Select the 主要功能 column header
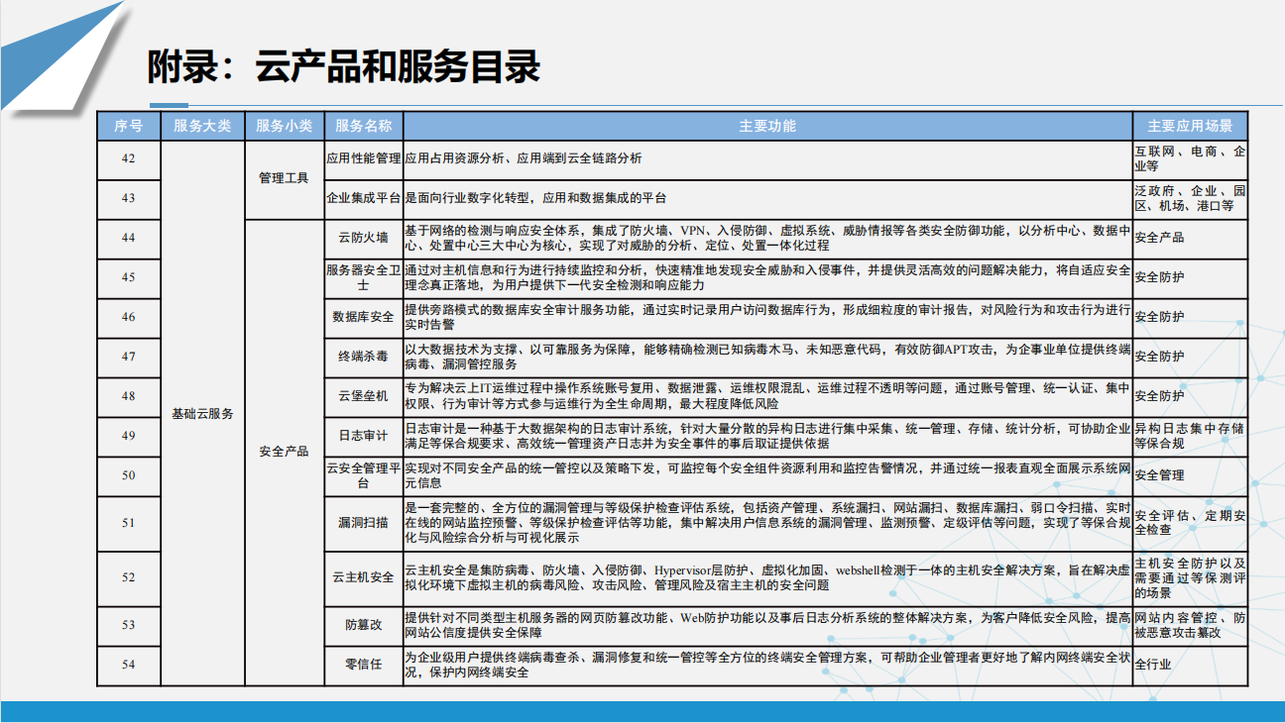The height and width of the screenshot is (723, 1285). pyautogui.click(x=766, y=126)
